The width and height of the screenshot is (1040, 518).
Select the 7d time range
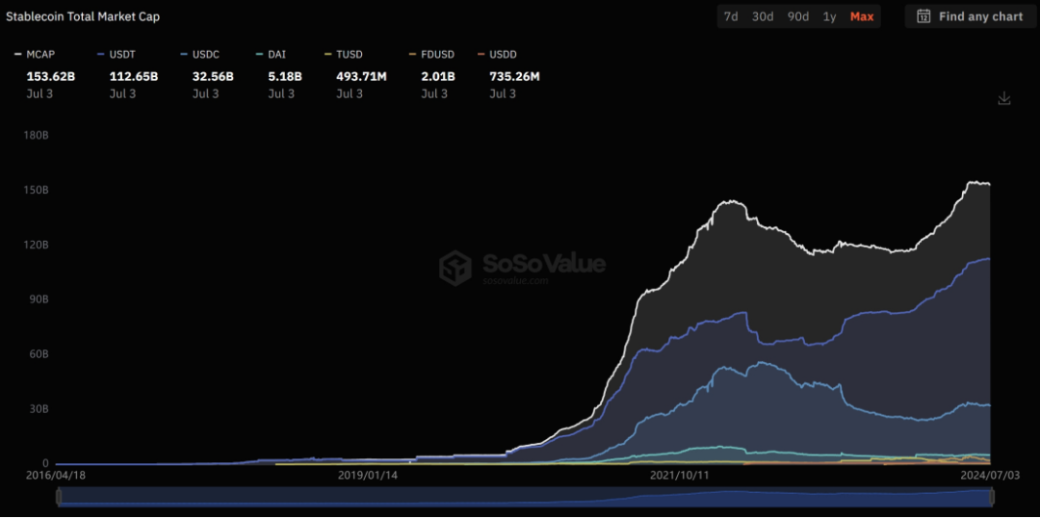click(731, 16)
